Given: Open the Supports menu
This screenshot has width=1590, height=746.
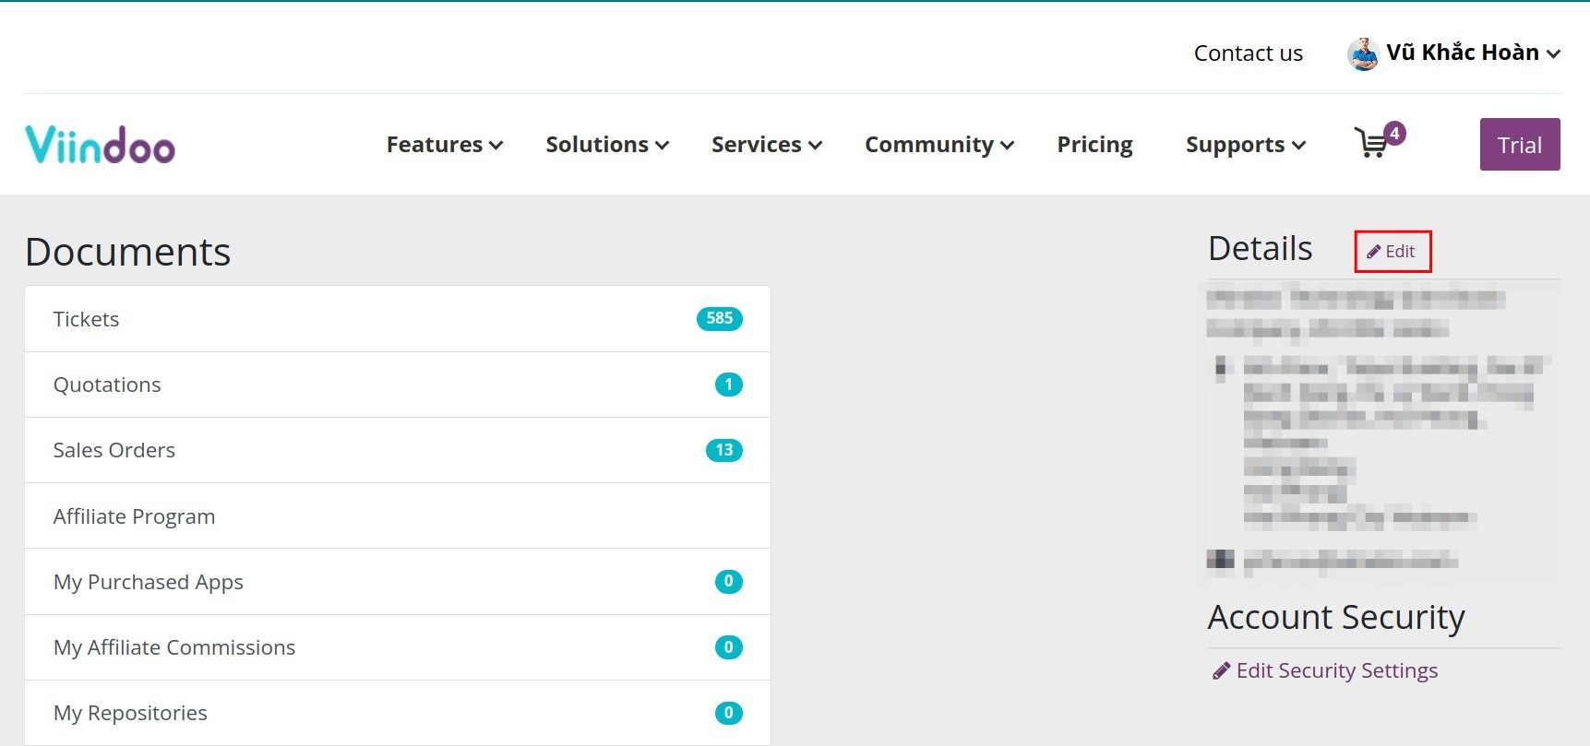Looking at the screenshot, I should click(x=1245, y=145).
